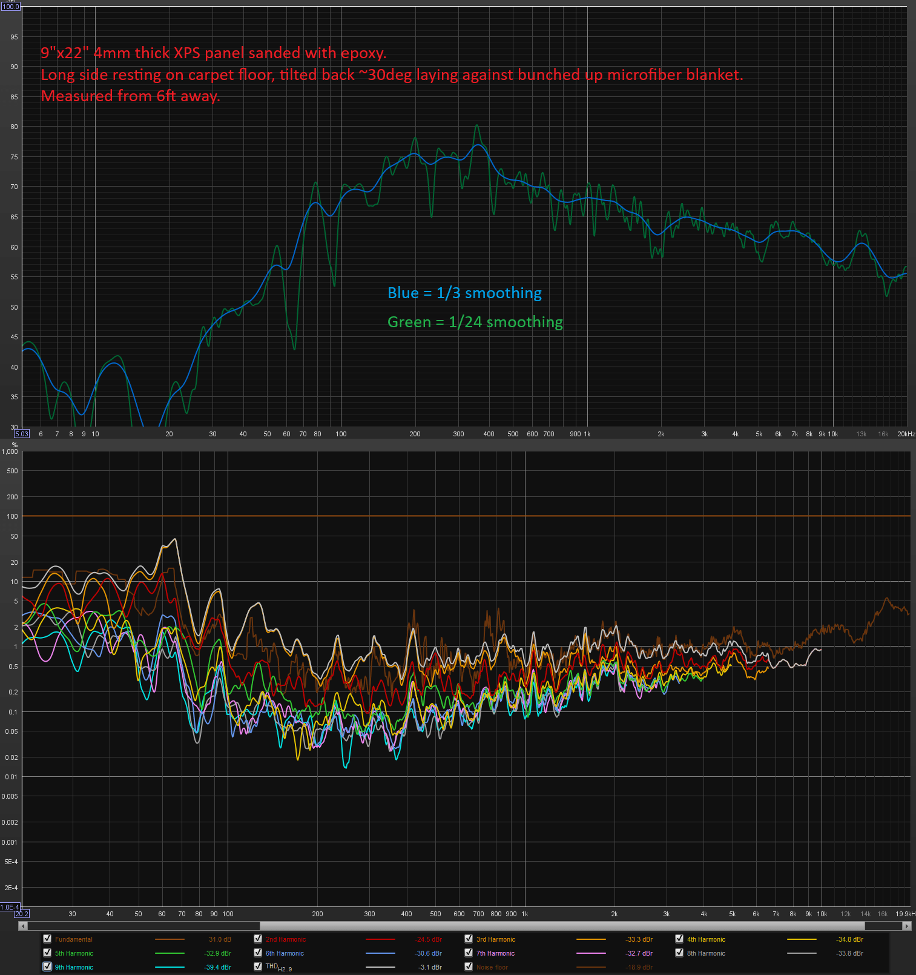Uncheck the Fundamental trace checkbox
Viewport: 916px width, 975px height.
click(x=47, y=939)
